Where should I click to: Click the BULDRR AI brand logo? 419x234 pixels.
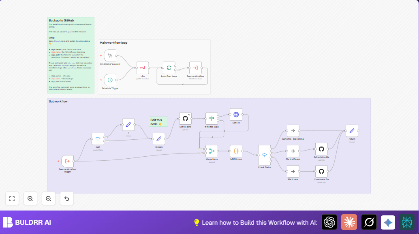27,222
